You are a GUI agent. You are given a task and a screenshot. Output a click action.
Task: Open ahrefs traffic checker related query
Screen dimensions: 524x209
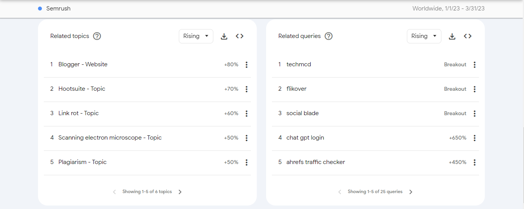pos(316,162)
